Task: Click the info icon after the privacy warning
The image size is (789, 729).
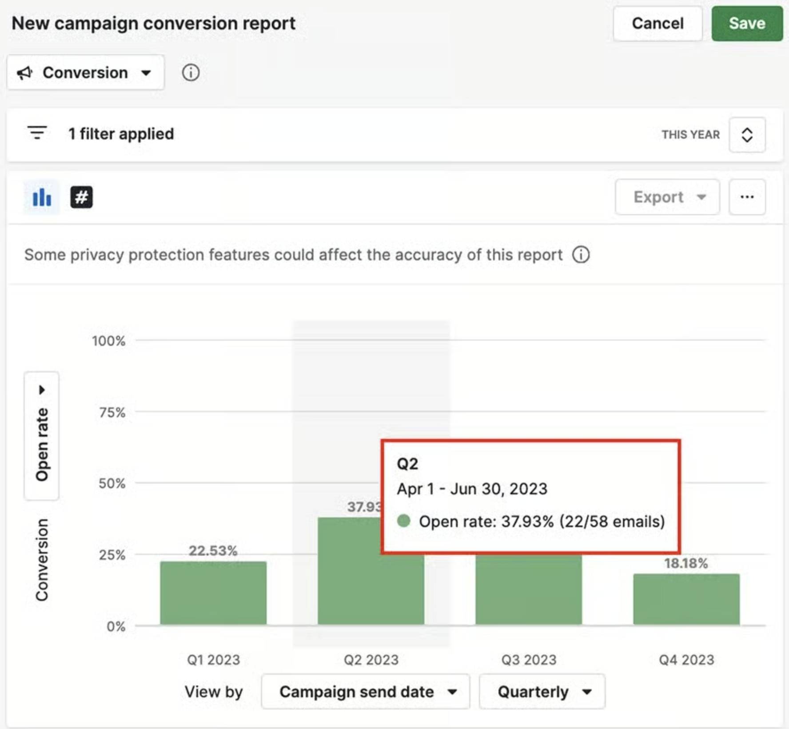Action: coord(581,254)
